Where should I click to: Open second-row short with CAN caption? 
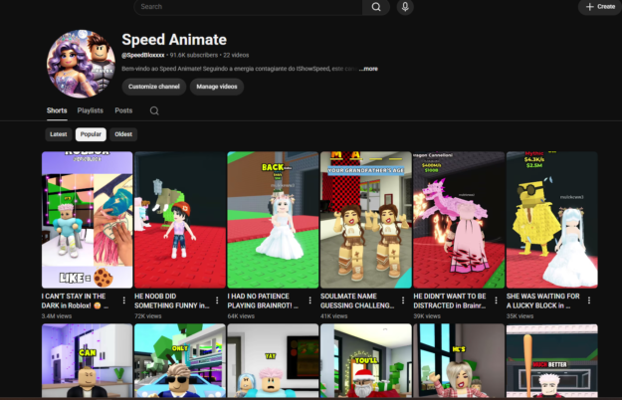click(x=87, y=360)
